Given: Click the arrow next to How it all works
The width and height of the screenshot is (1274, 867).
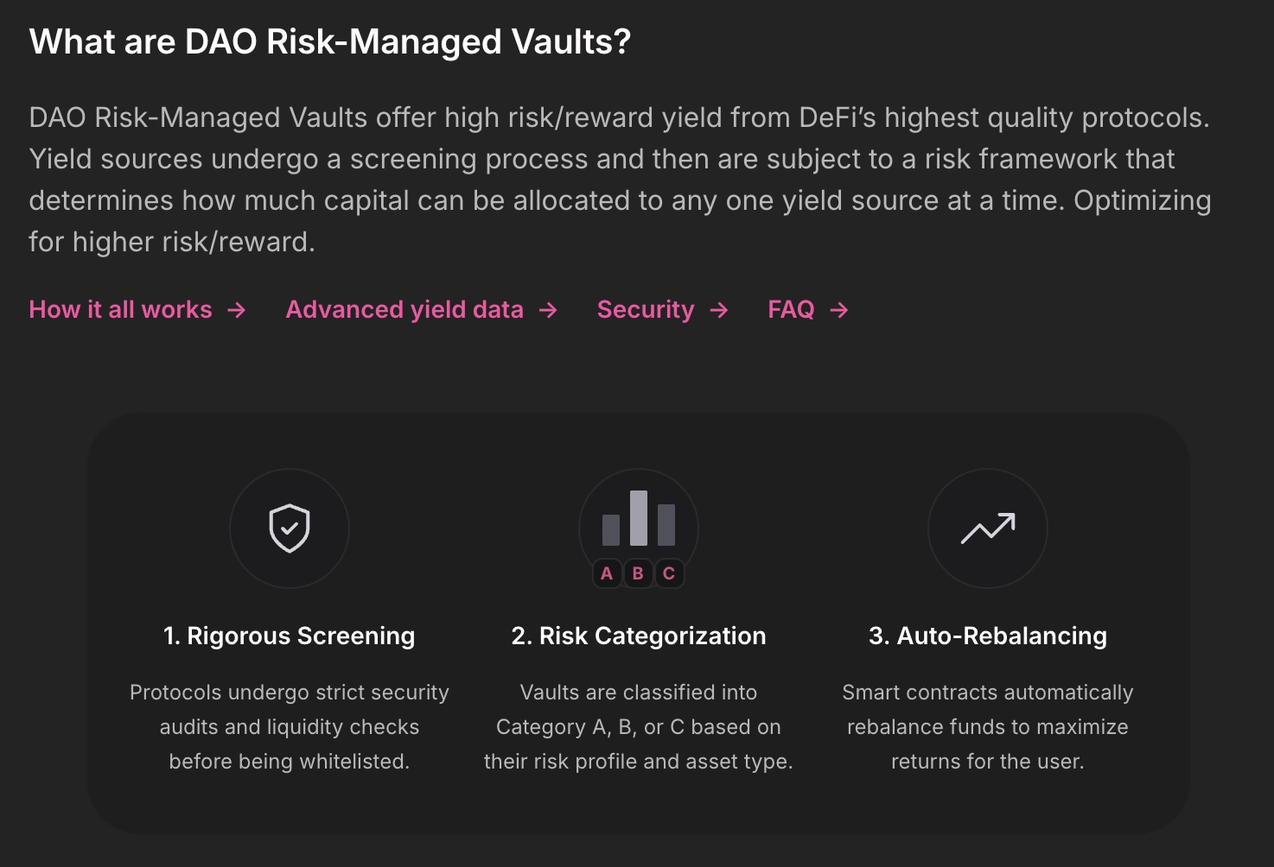Looking at the screenshot, I should point(237,310).
